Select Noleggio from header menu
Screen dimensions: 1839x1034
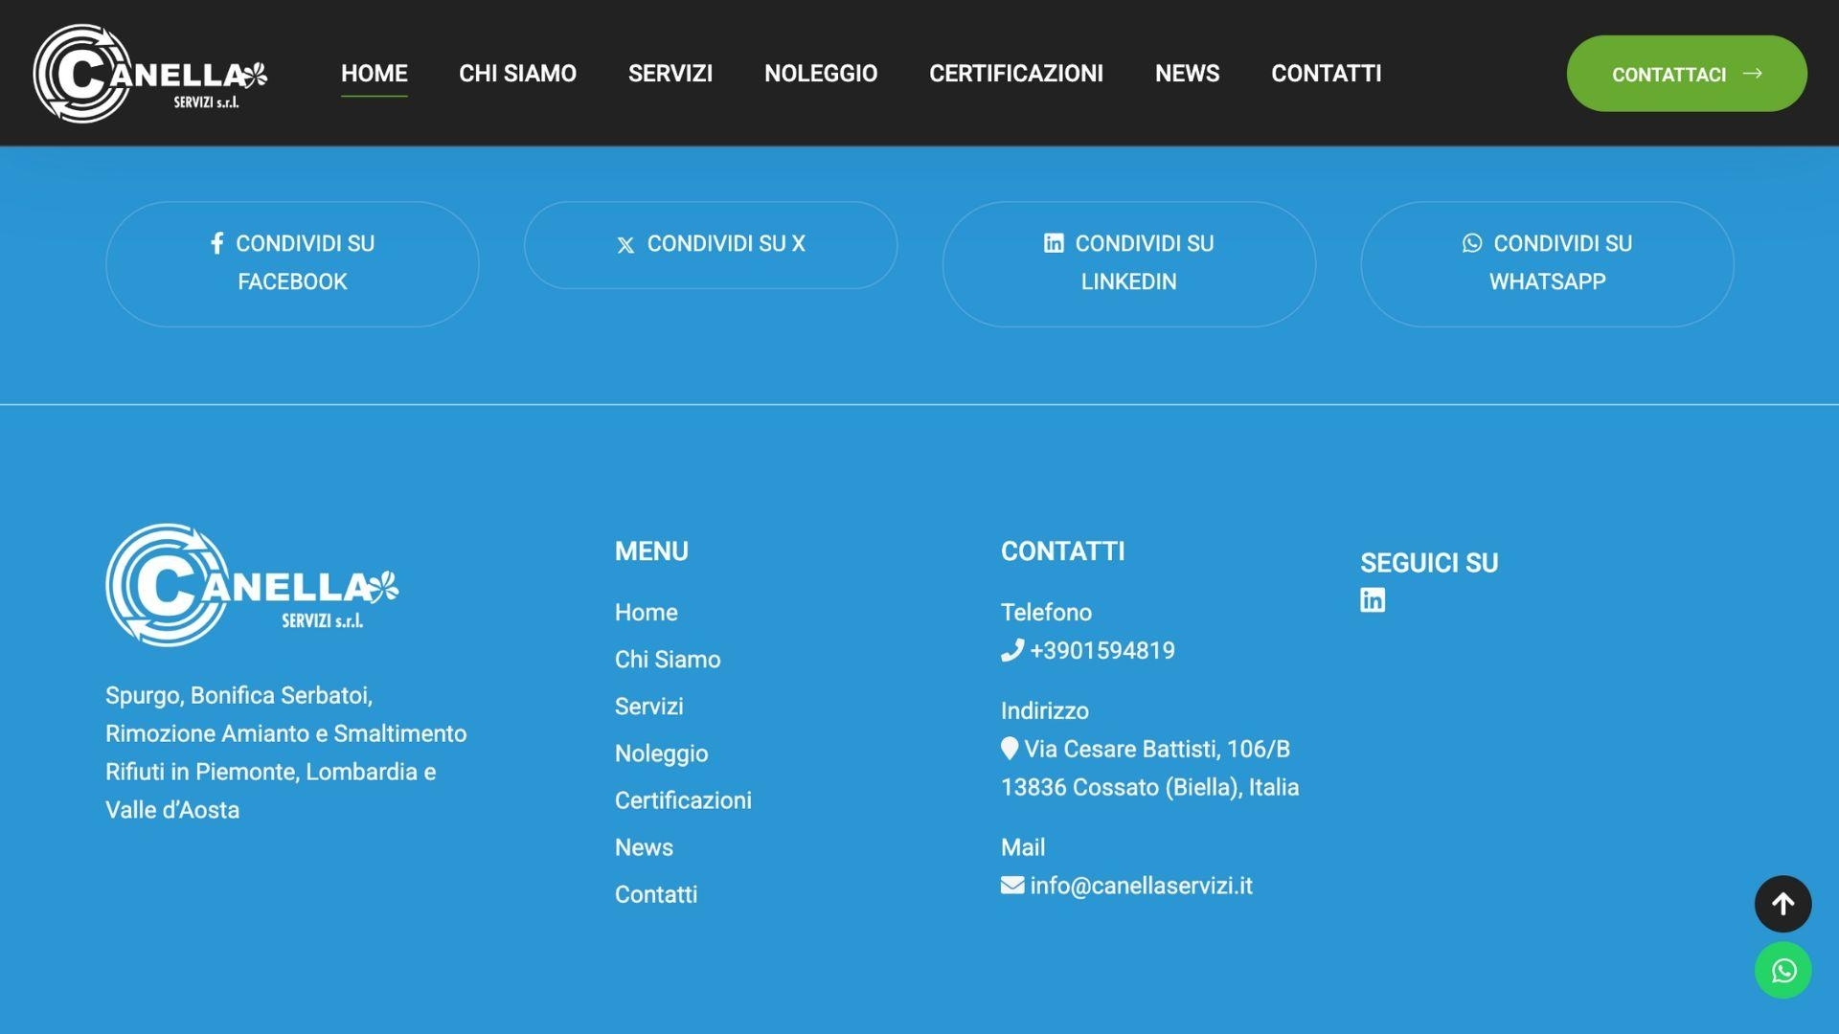coord(821,74)
